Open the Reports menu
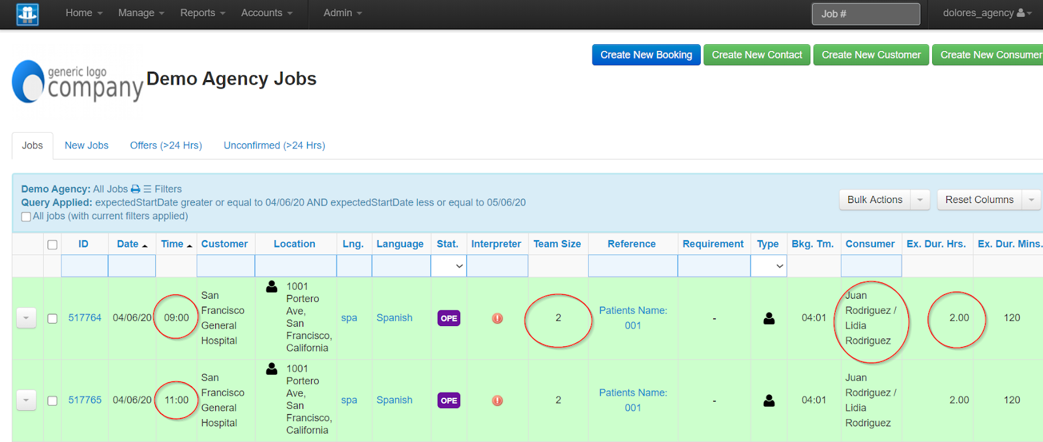This screenshot has width=1043, height=442. [x=202, y=13]
